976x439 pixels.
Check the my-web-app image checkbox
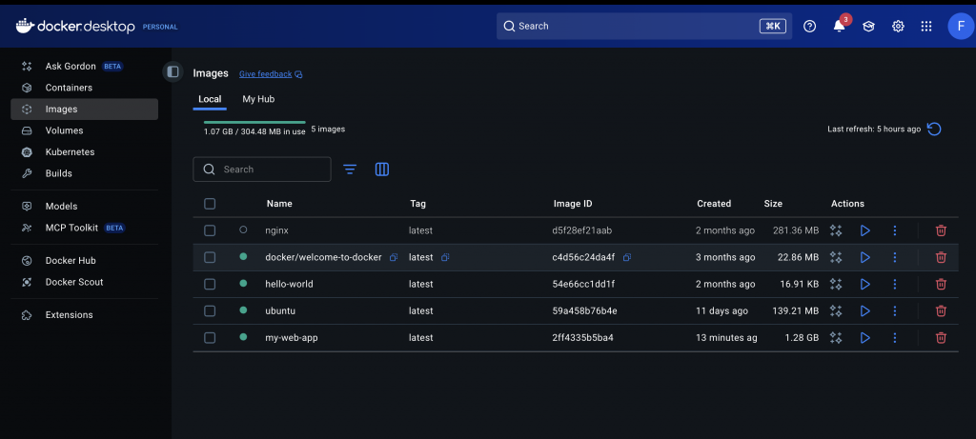[210, 337]
